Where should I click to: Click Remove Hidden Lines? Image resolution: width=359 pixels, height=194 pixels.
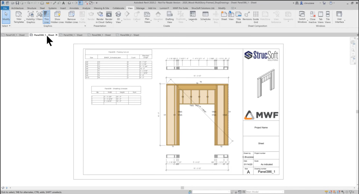coord(72,17)
